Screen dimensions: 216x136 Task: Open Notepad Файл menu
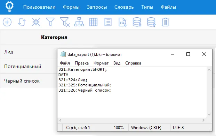(65, 63)
